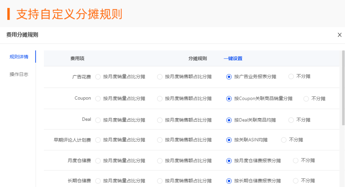Choose 按广告业务报表分摊 radio option
The image size is (345, 187).
(229, 77)
